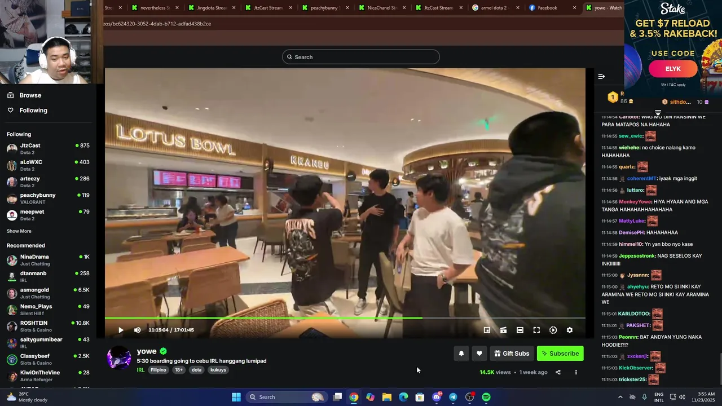Change playback speed via circular play icon

(553, 330)
